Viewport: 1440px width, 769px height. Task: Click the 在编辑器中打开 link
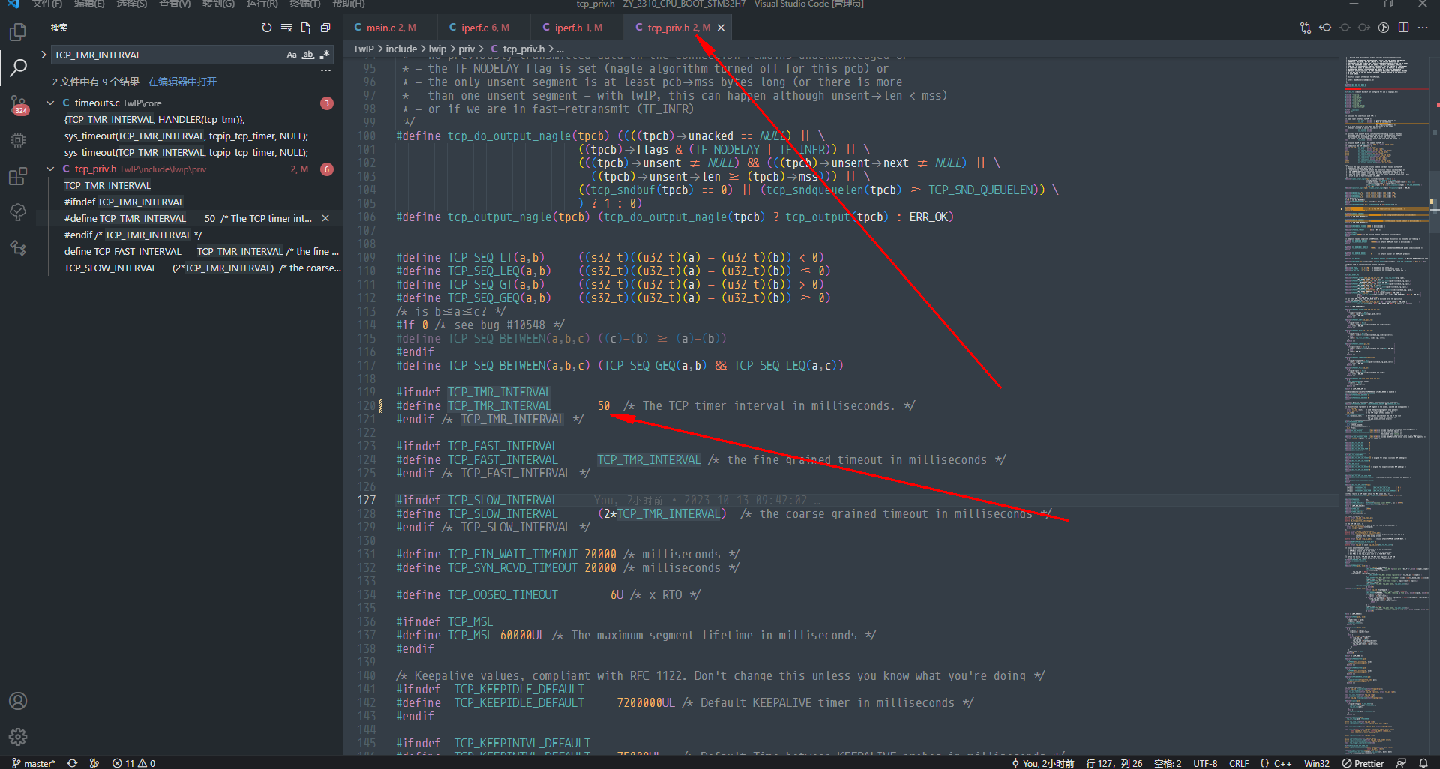[182, 82]
